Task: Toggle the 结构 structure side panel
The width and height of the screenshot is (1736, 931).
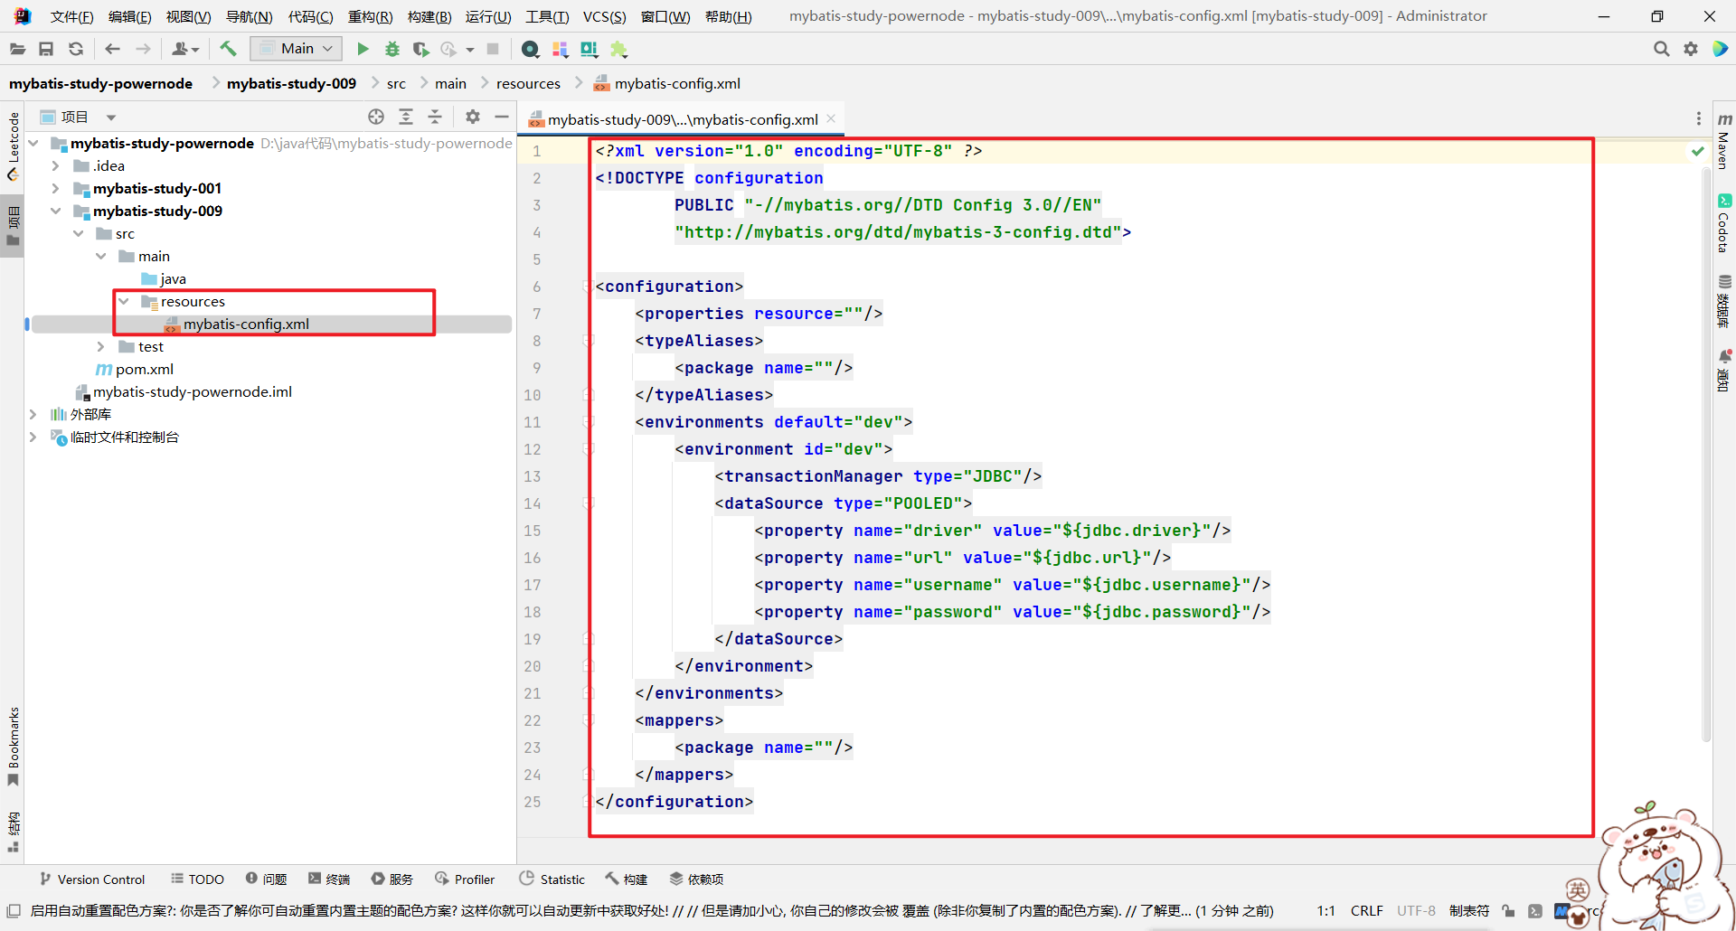Action: click(13, 832)
